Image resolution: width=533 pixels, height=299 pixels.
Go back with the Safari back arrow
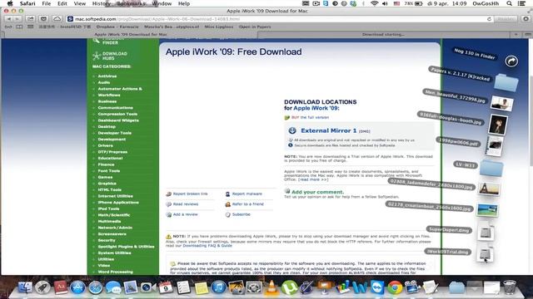tap(9, 19)
